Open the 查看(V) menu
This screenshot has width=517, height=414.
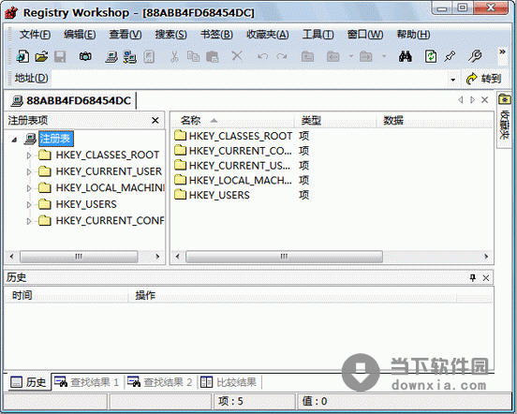pos(126,35)
